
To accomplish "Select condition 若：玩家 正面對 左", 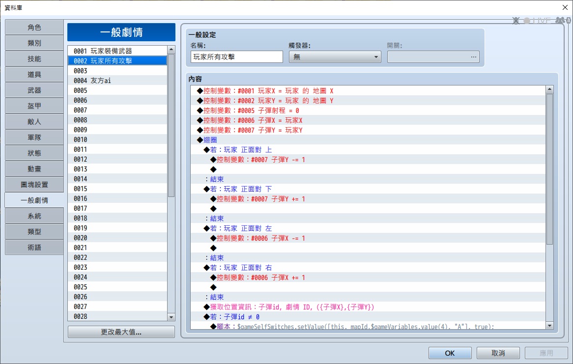I will pos(368,228).
